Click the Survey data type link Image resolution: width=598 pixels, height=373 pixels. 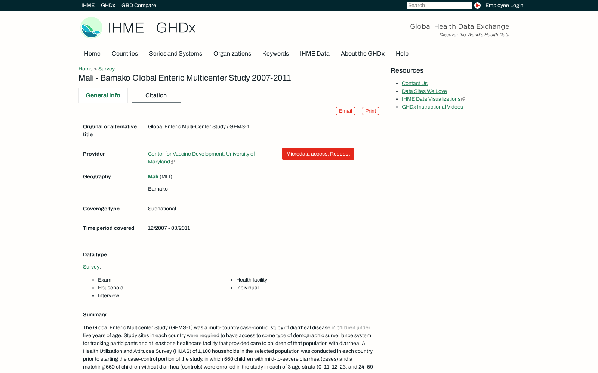[x=91, y=267]
